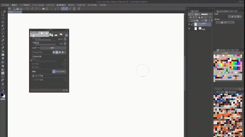This screenshot has height=137, width=245.
Task: Select the Zoom magnifier tool
Action: pyautogui.click(x=3, y=15)
